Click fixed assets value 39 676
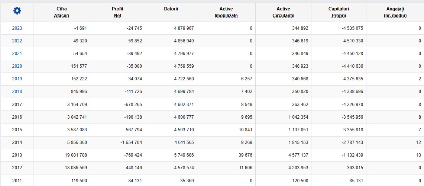The height and width of the screenshot is (186, 424). [245, 155]
